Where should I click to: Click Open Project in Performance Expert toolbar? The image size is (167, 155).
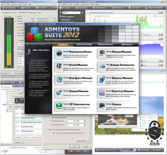(82, 8)
